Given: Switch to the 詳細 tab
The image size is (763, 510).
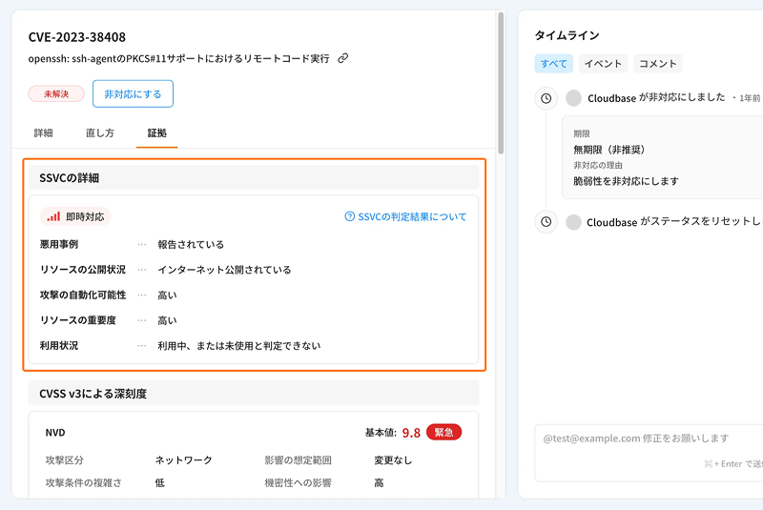Looking at the screenshot, I should tap(43, 133).
